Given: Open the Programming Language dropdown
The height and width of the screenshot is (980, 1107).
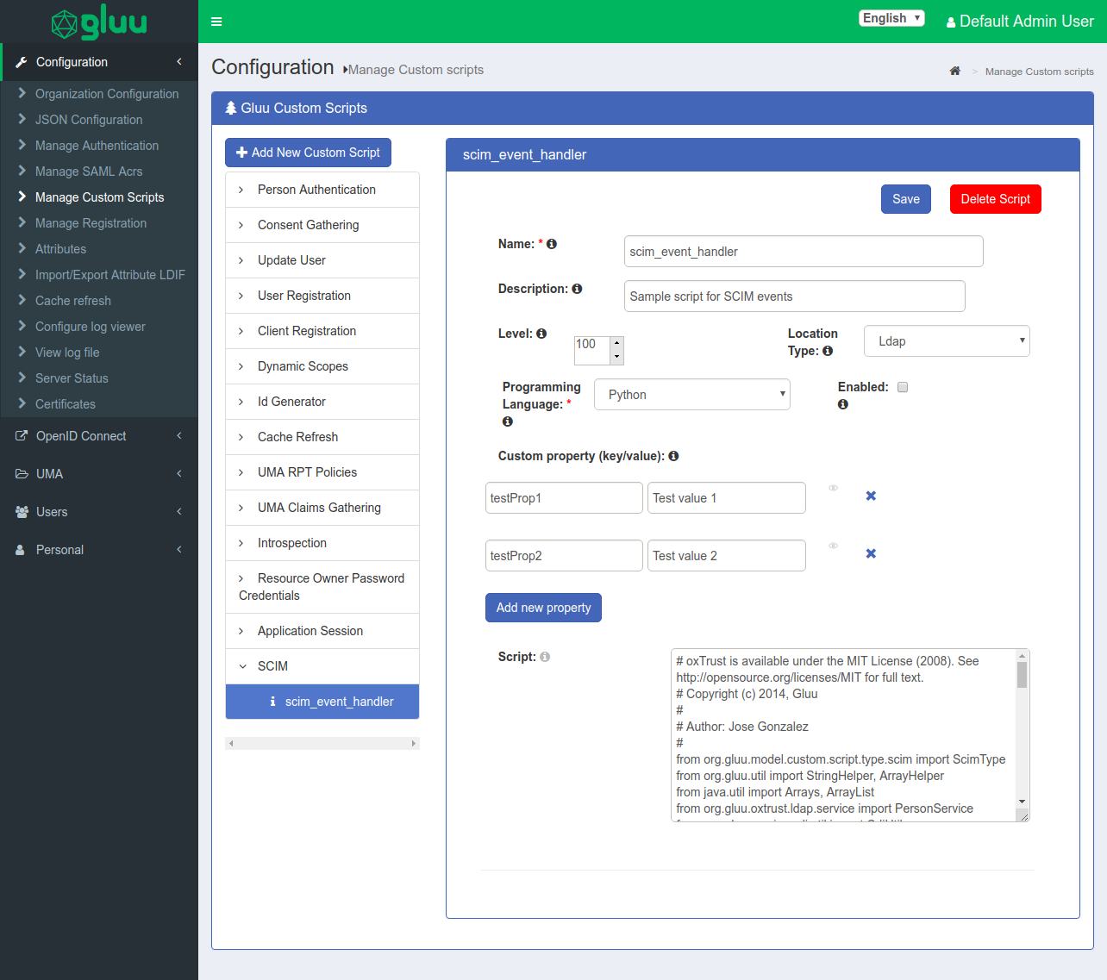Looking at the screenshot, I should click(691, 395).
